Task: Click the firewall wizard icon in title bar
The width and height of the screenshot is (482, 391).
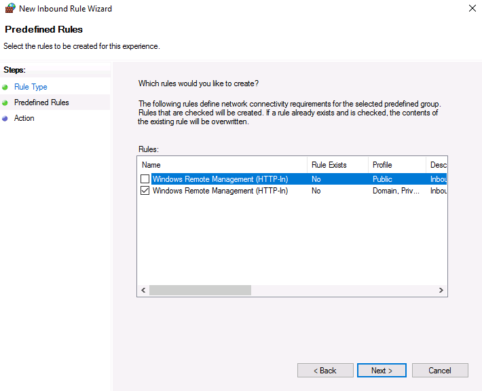Action: pyautogui.click(x=10, y=9)
